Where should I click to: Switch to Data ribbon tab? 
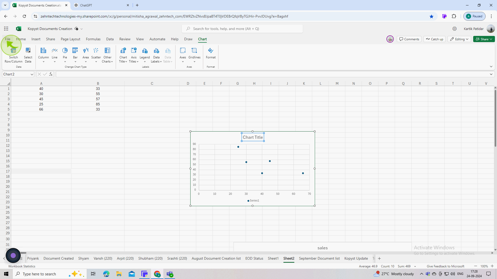click(110, 39)
